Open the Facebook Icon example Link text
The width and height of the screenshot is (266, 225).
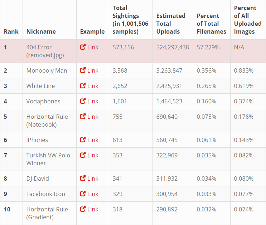(93, 194)
